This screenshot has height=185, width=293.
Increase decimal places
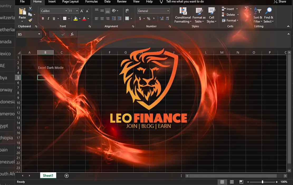click(x=162, y=18)
